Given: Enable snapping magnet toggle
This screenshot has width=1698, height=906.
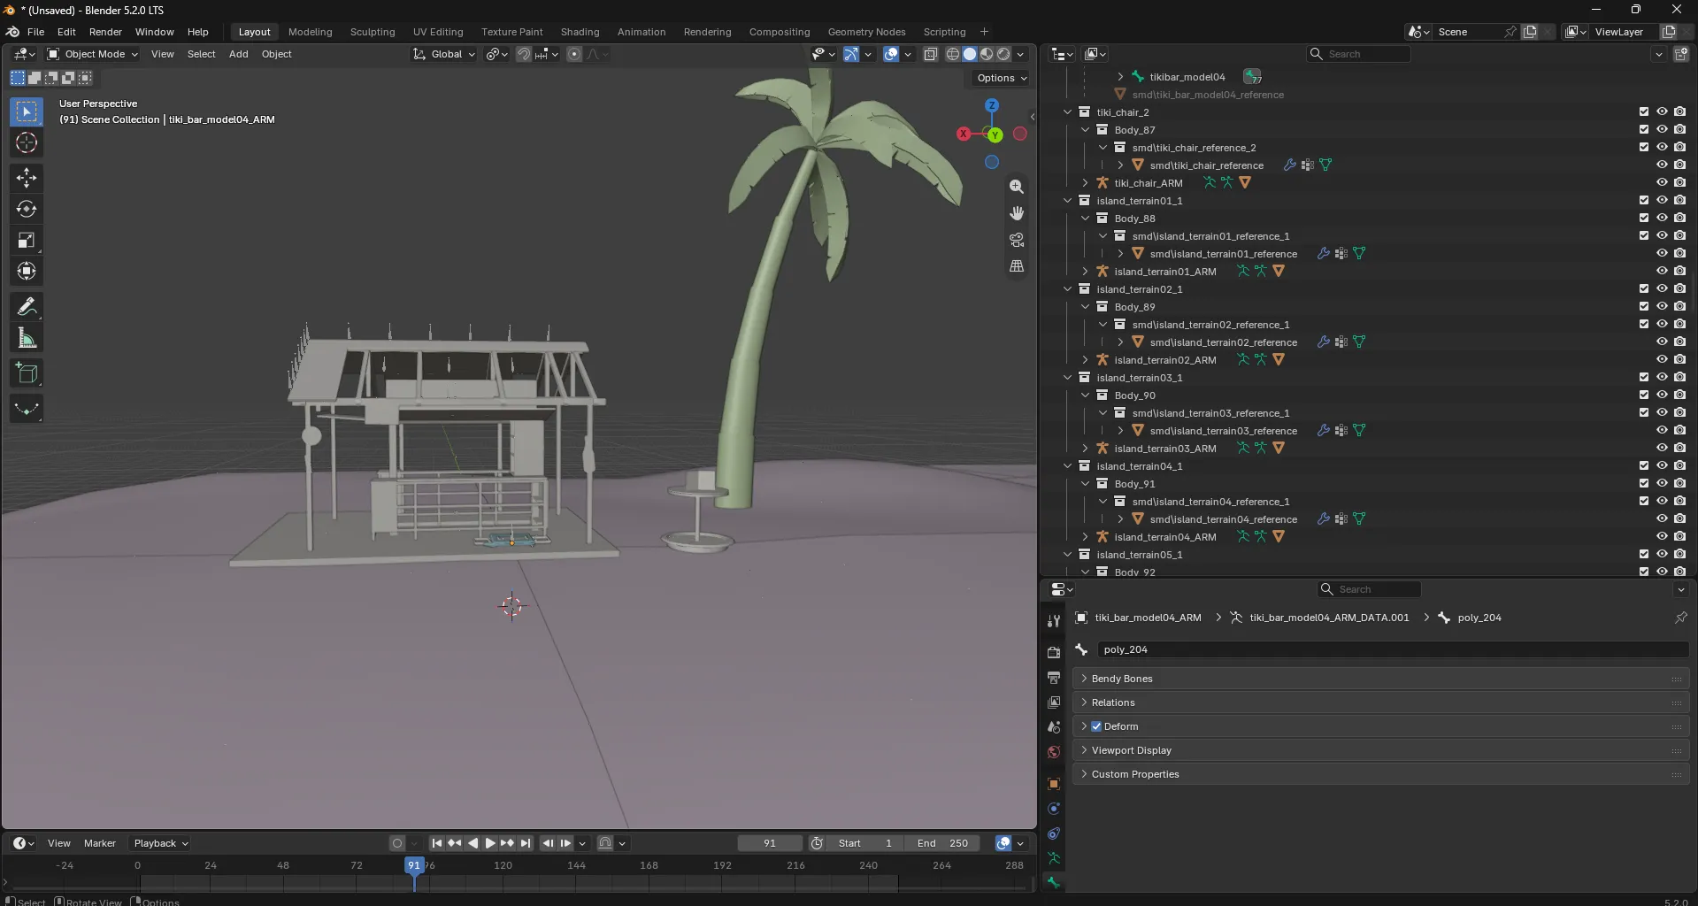Looking at the screenshot, I should [524, 54].
